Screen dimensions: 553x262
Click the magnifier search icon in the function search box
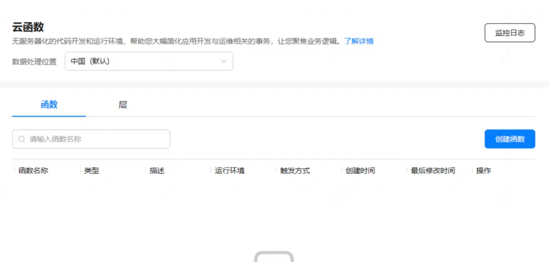tap(22, 139)
